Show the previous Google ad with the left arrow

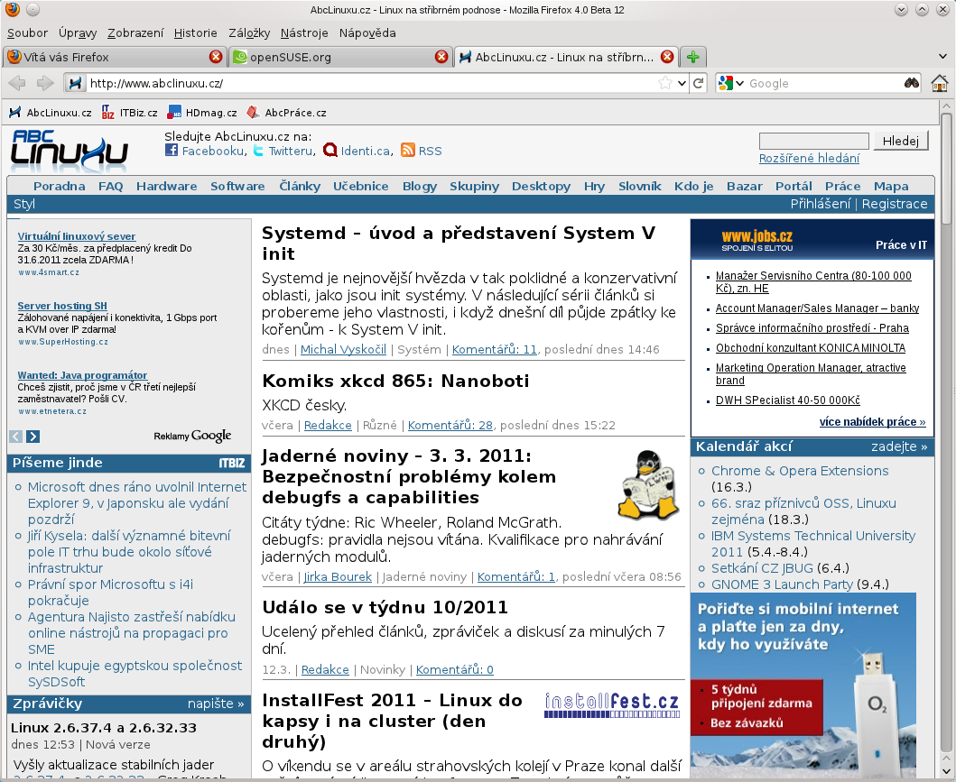point(16,436)
